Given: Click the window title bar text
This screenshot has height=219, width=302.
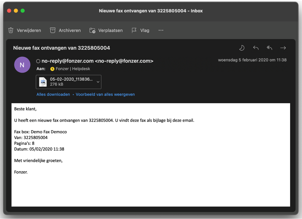Looking at the screenshot, I should 151,11.
